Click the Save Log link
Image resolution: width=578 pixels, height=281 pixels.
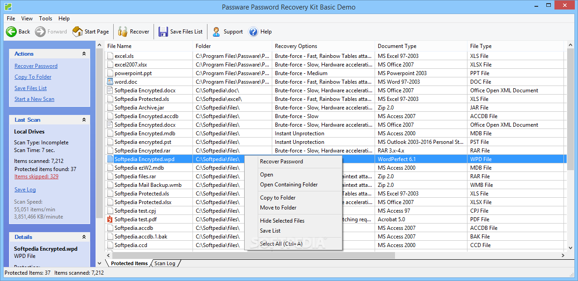[25, 190]
